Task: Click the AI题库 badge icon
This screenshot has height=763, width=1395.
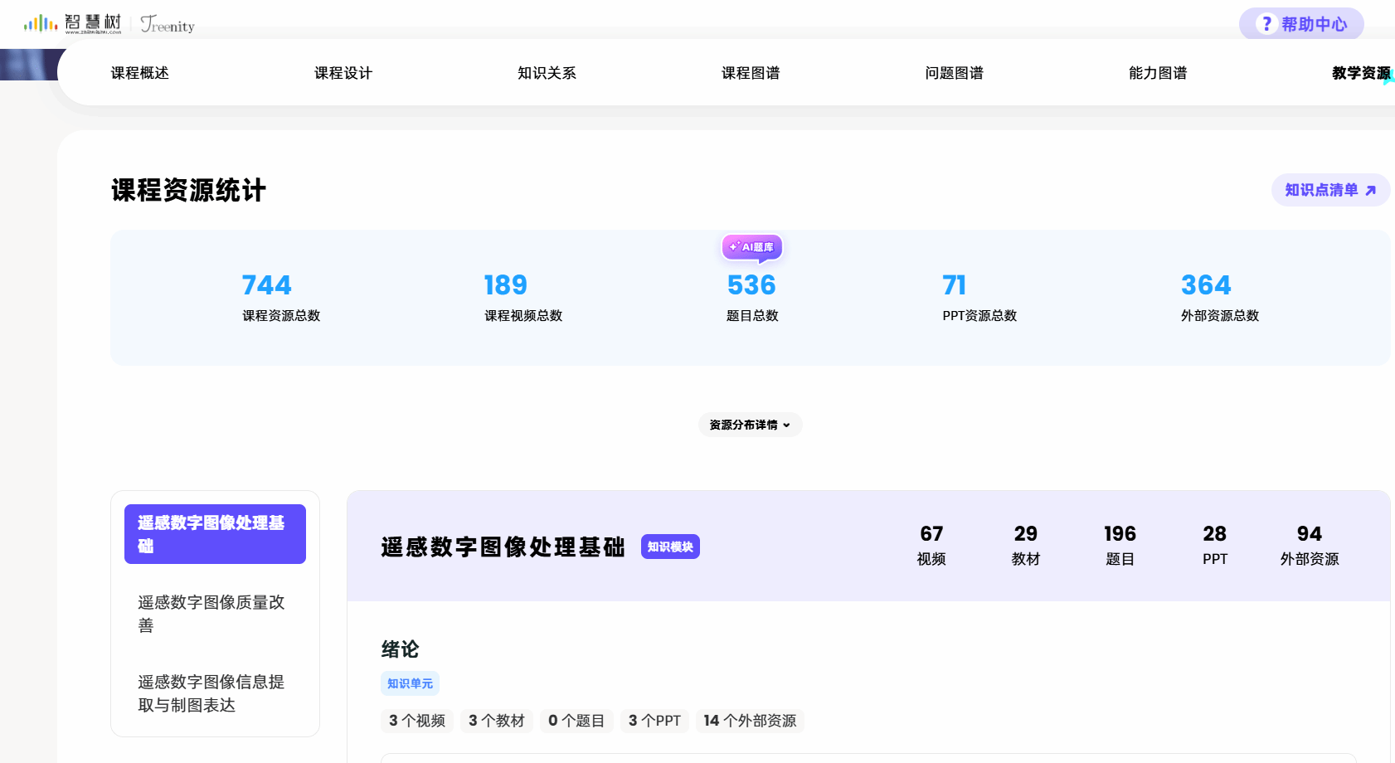Action: click(x=751, y=247)
